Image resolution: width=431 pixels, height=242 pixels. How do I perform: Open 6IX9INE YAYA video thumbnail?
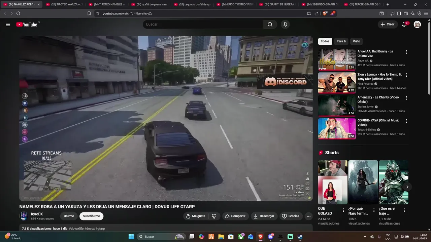tap(337, 128)
